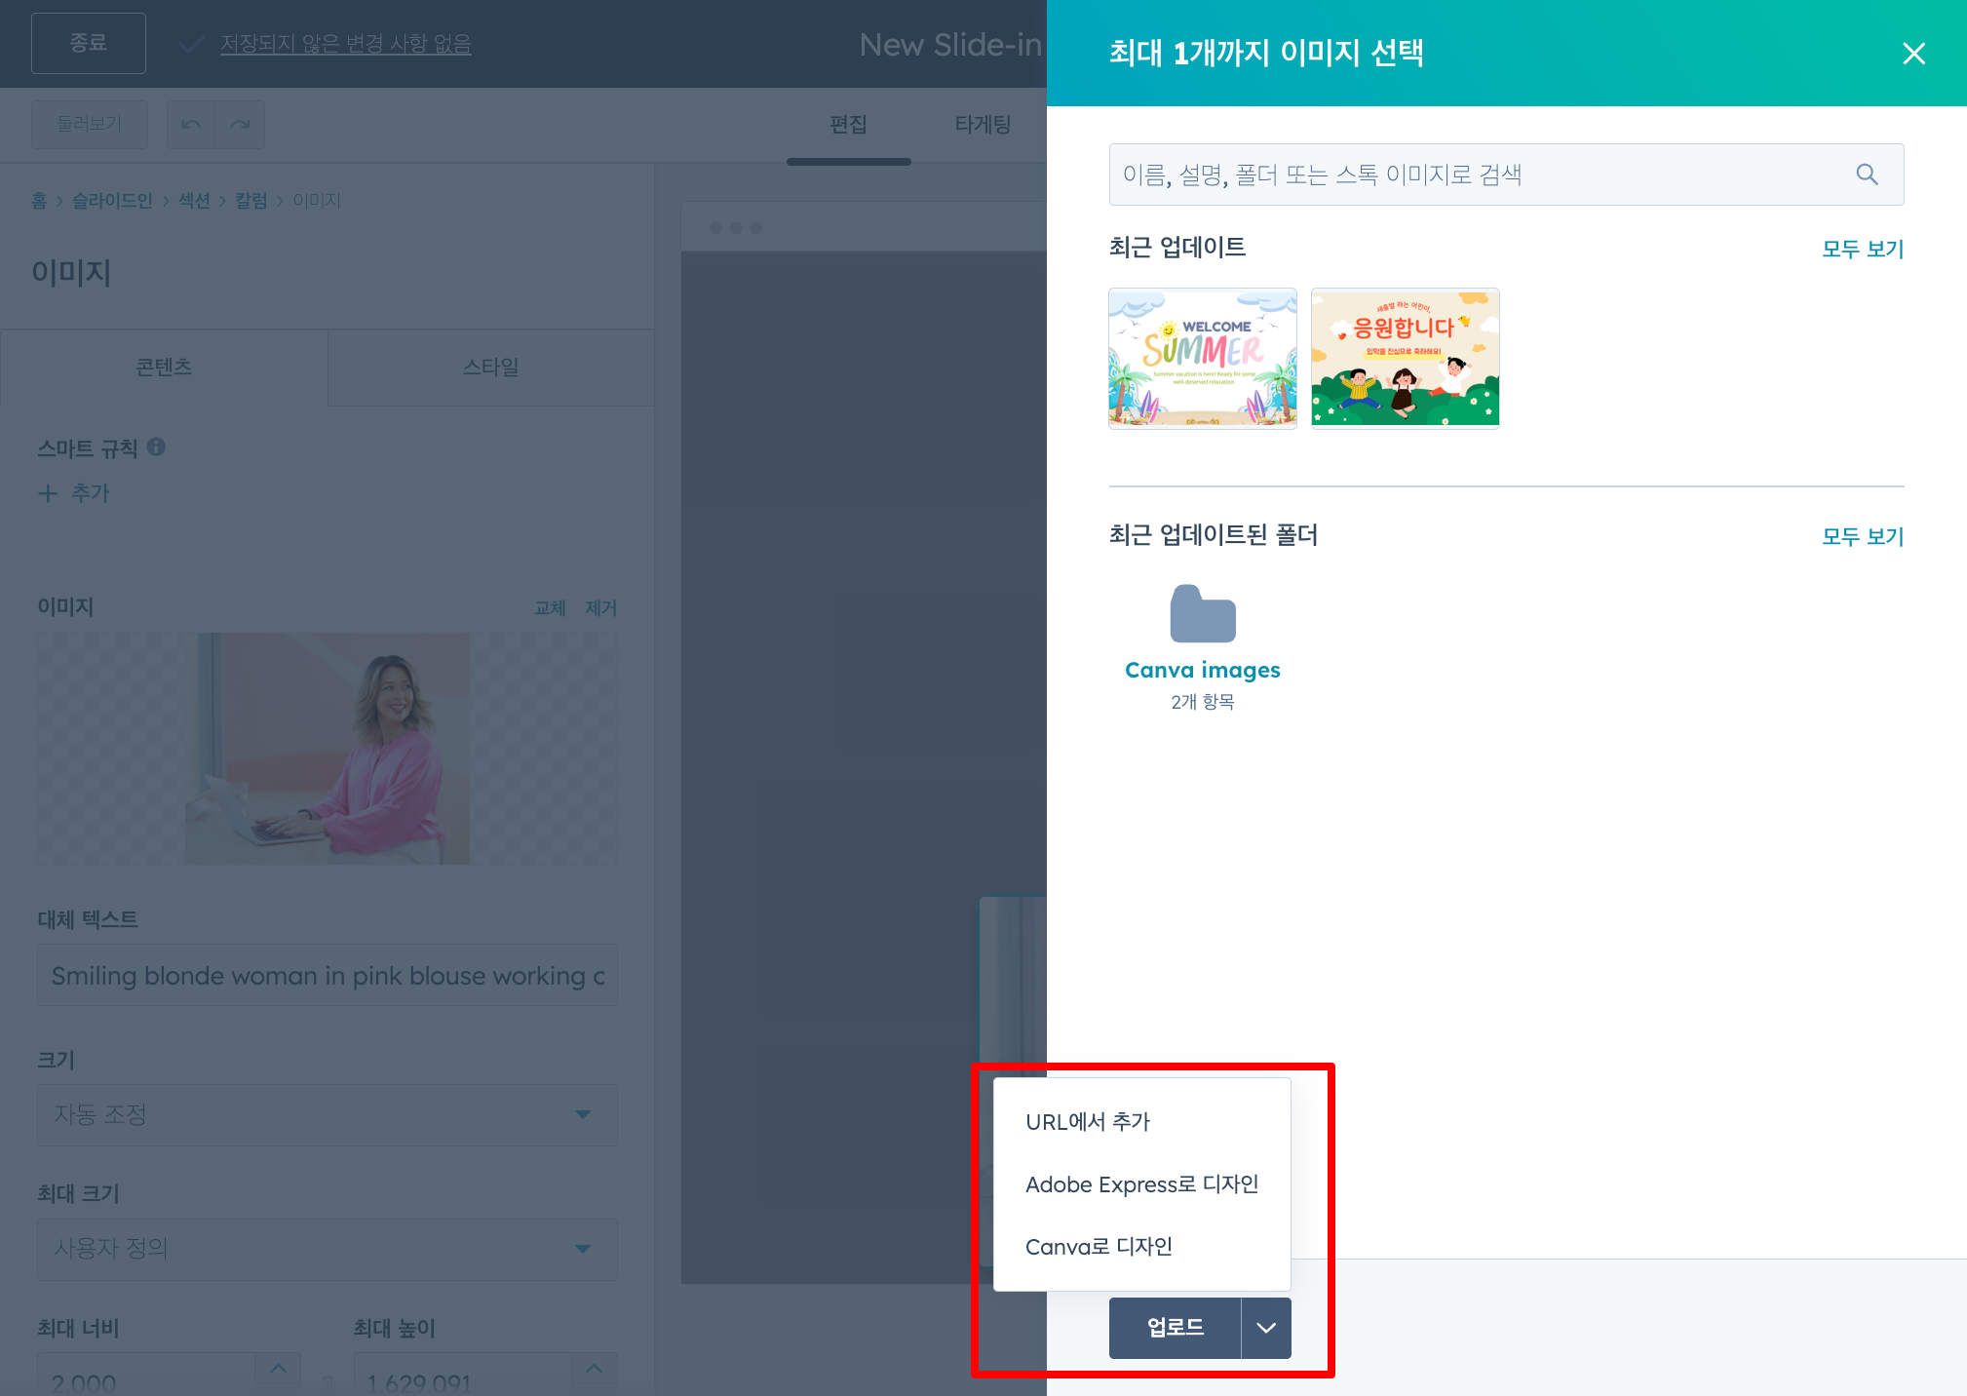Close the image selection panel
This screenshot has height=1396, width=1967.
(x=1913, y=54)
